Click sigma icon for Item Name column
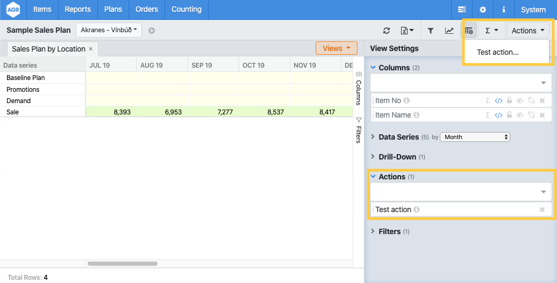 click(x=488, y=115)
